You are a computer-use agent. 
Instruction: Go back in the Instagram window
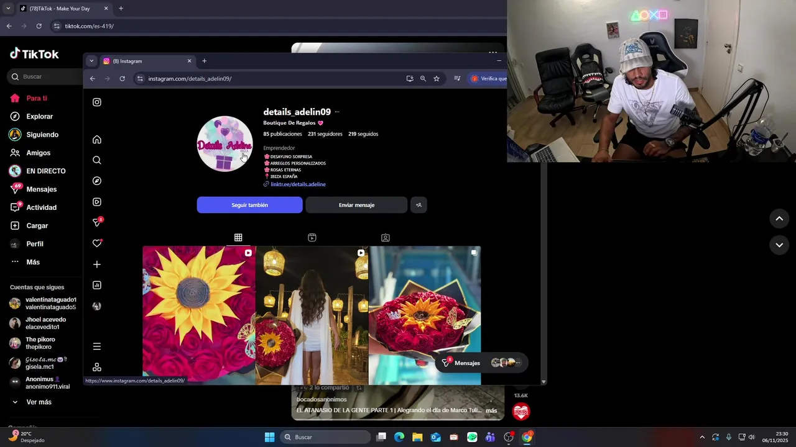[x=92, y=79]
